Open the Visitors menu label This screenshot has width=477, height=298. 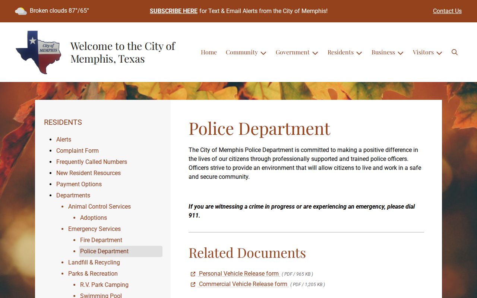click(423, 52)
